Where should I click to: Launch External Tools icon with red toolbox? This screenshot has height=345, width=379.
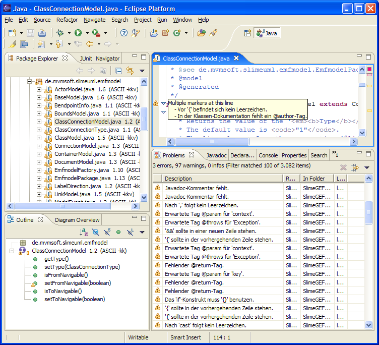[96, 33]
